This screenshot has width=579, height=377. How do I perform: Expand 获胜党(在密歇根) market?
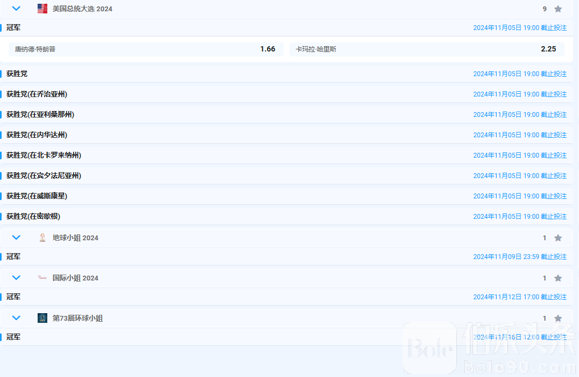[x=287, y=216]
